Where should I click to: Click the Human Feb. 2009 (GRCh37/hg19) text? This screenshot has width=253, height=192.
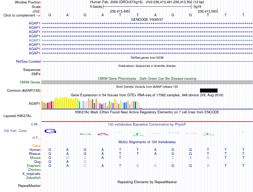(x=116, y=2)
